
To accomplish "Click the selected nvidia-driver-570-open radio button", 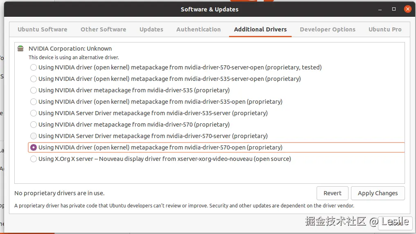I will coord(34,147).
